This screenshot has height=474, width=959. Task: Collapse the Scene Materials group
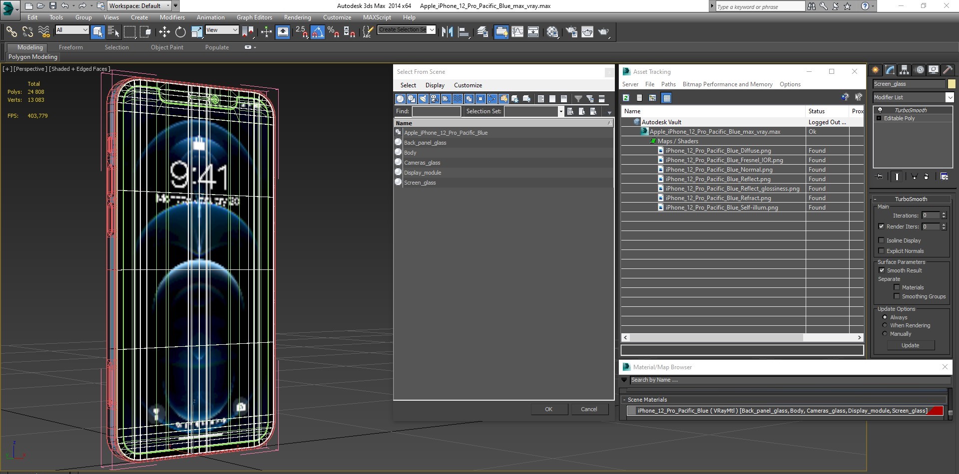(x=624, y=400)
